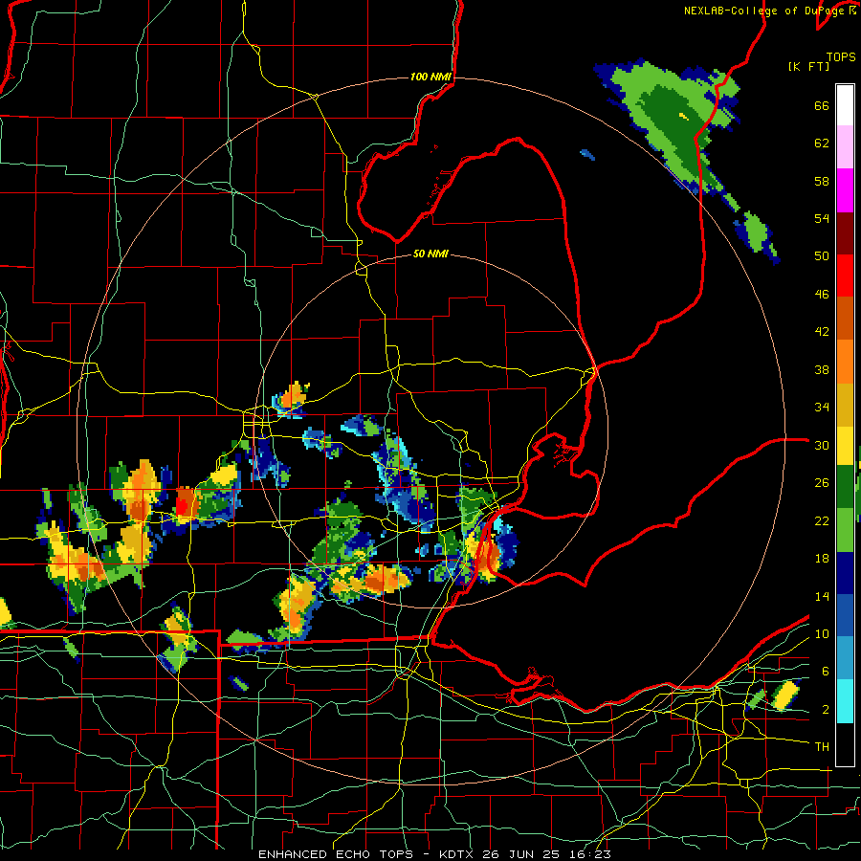The image size is (861, 861).
Task: Click the 14 legend value
Action: click(x=822, y=596)
